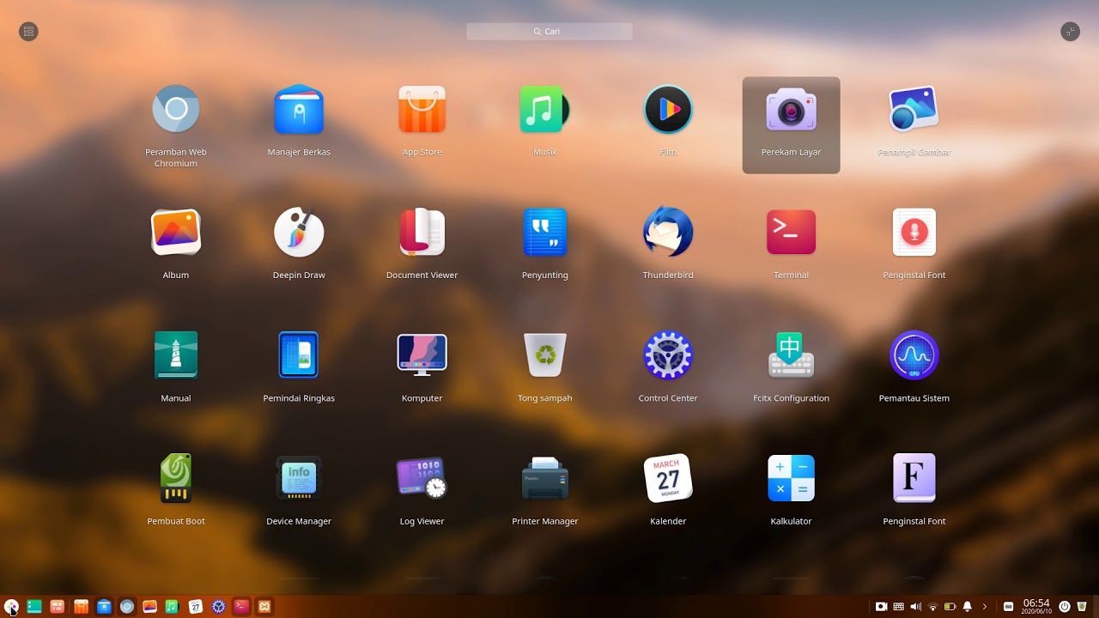Launch Document Viewer
The image size is (1099, 618).
(422, 233)
